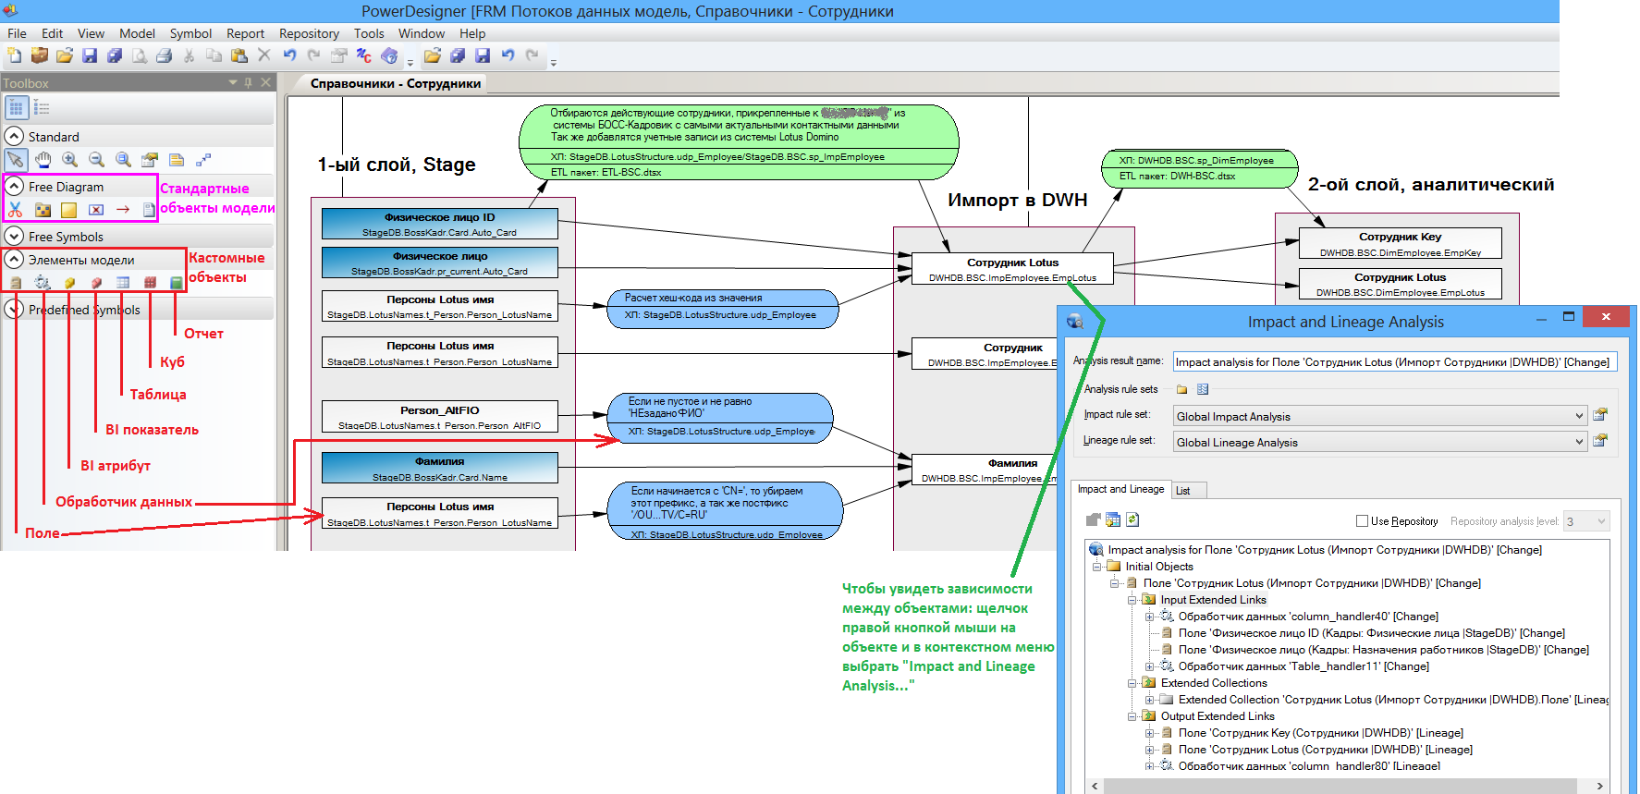
Task: Select the red arrow link tool
Action: coord(123,210)
